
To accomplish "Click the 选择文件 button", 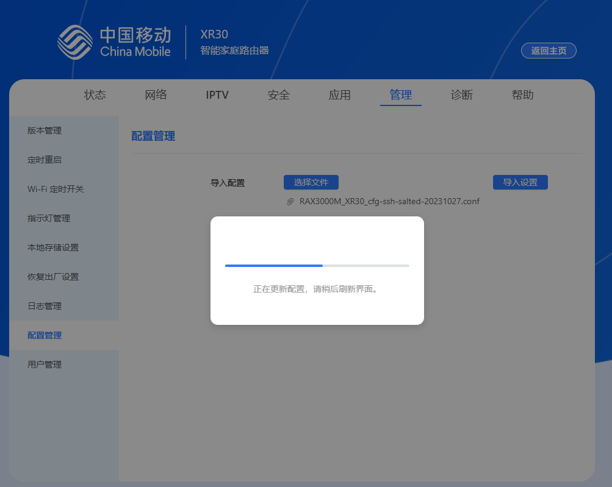I will pos(311,182).
